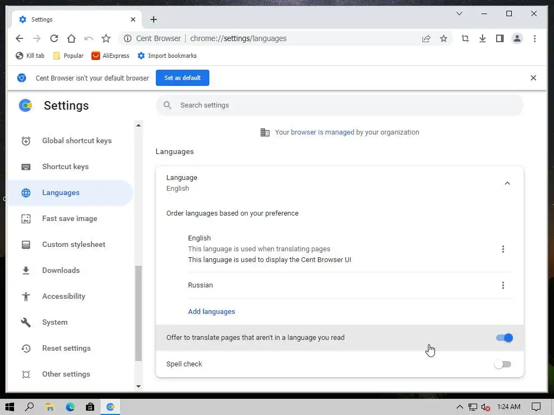View site information icon in address bar
The image size is (554, 415).
[x=128, y=38]
